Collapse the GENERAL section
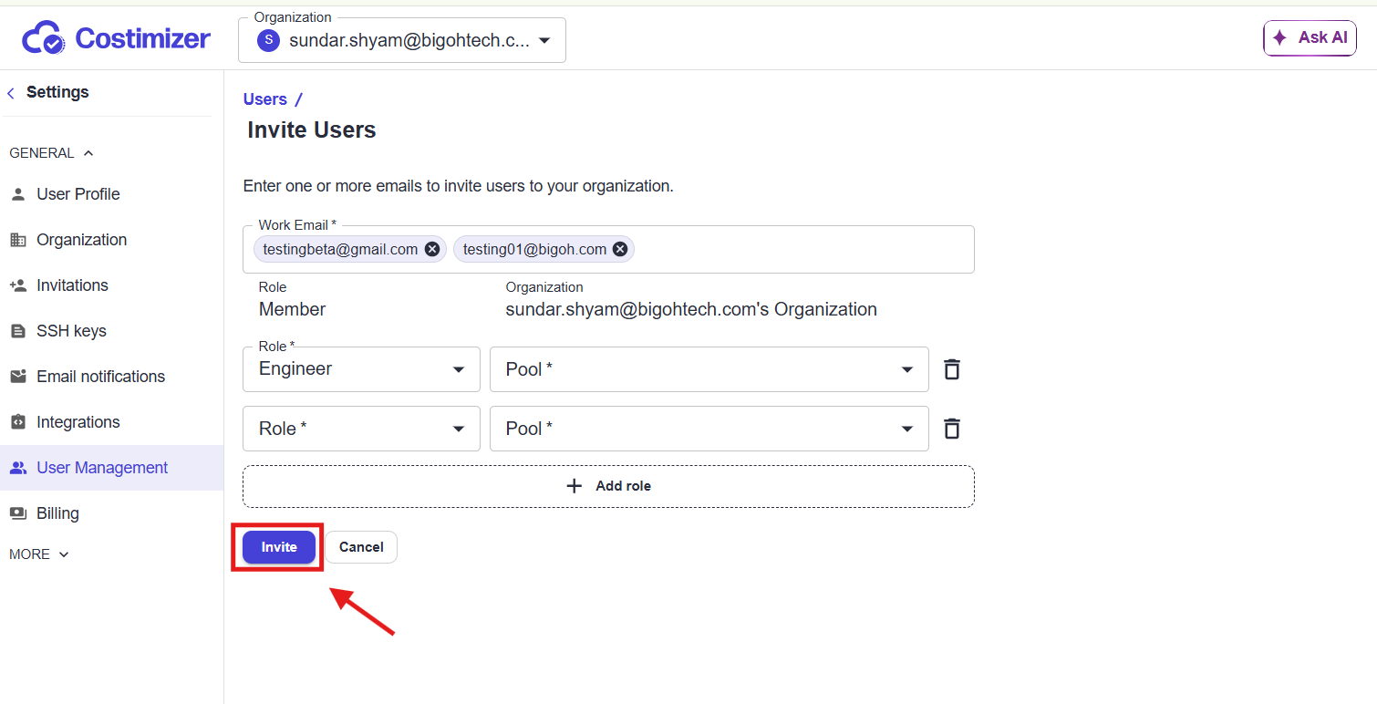 (52, 153)
